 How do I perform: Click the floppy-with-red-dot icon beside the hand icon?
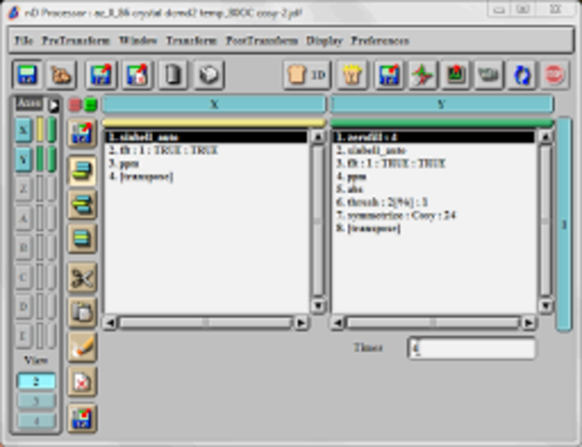pyautogui.click(x=101, y=74)
